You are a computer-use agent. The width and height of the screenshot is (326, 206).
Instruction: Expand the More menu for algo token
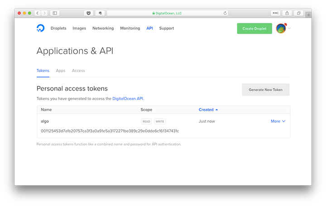(278, 121)
